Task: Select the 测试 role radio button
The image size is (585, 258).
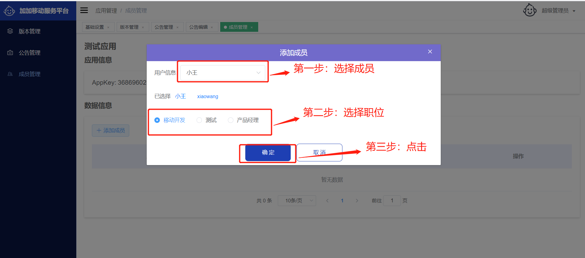Action: 199,120
